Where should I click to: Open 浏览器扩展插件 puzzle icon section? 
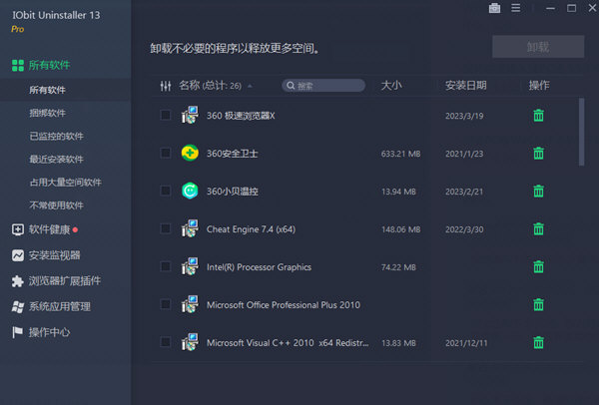64,281
